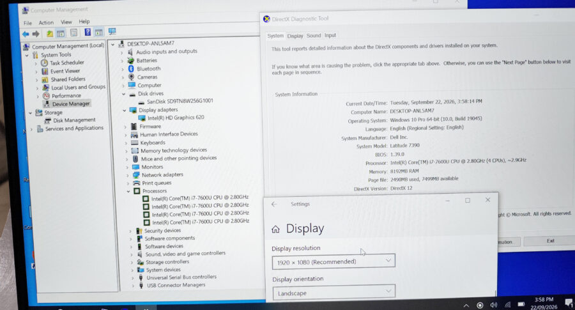Select Local Users and Groups node

78,88
